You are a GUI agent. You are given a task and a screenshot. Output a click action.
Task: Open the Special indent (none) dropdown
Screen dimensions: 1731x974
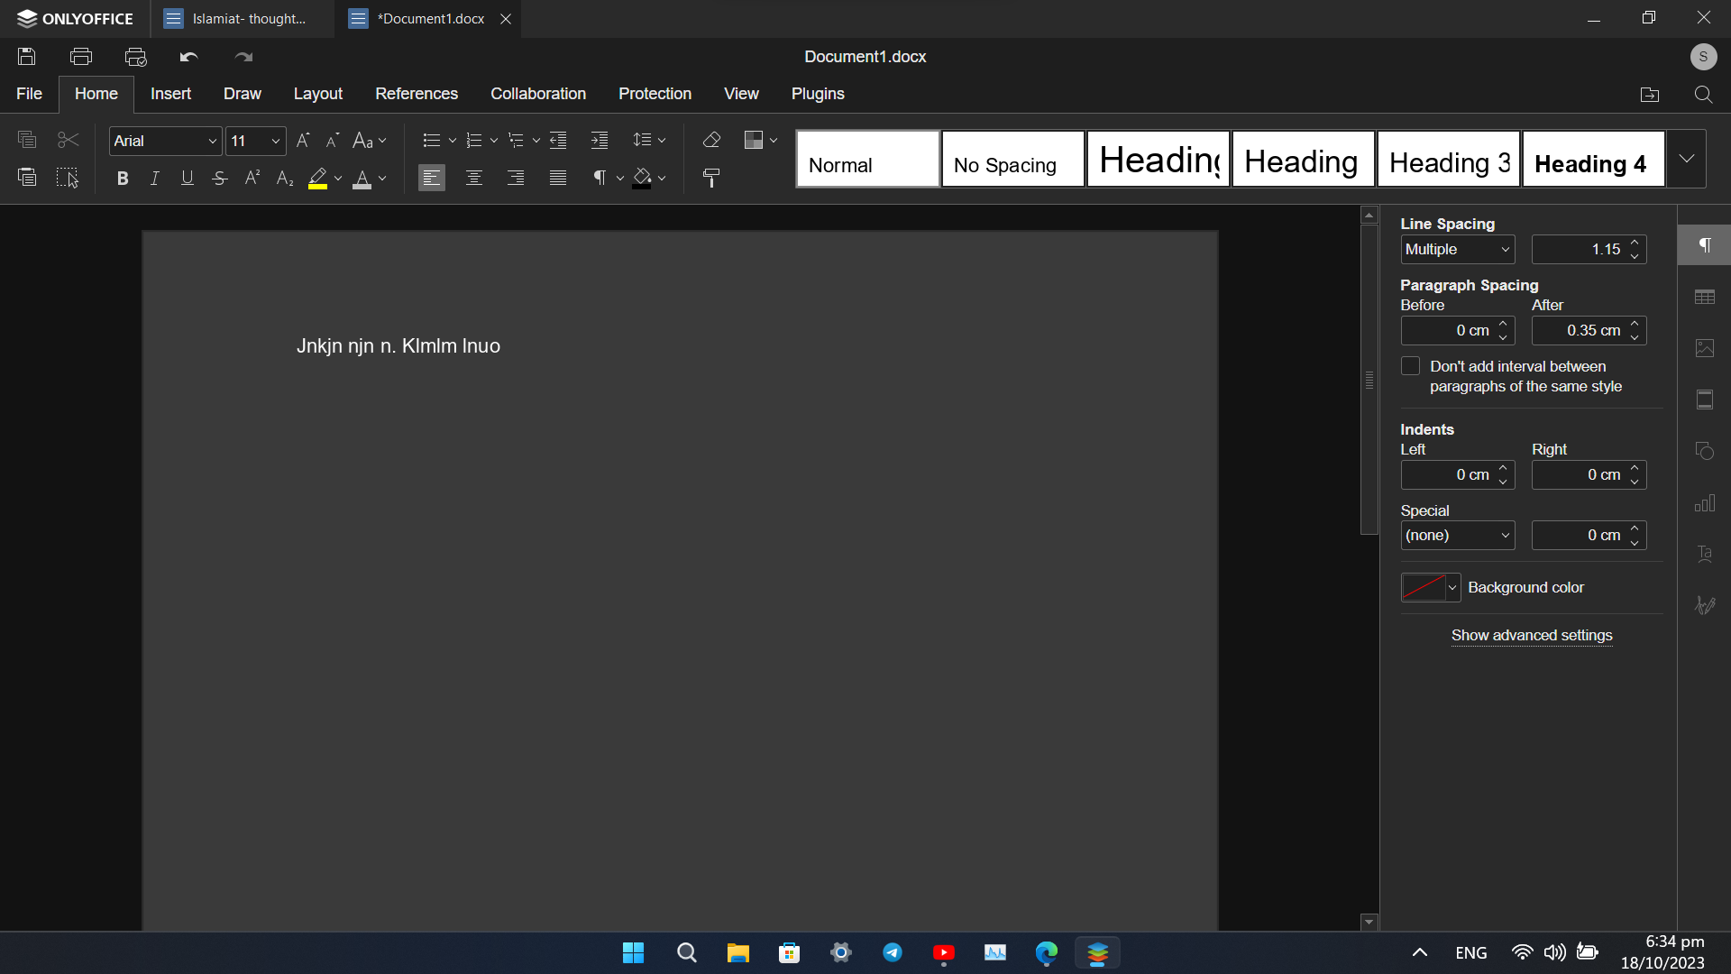[x=1457, y=536]
